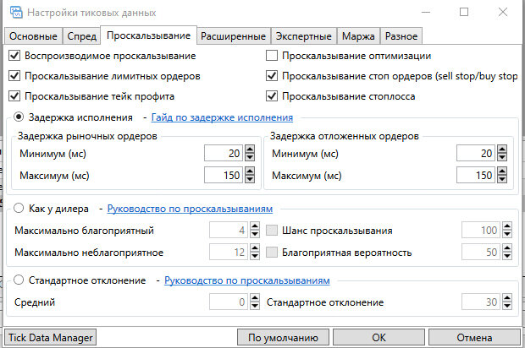Open the Спред tab
Viewport: 525px width, 348px height.
coord(81,36)
